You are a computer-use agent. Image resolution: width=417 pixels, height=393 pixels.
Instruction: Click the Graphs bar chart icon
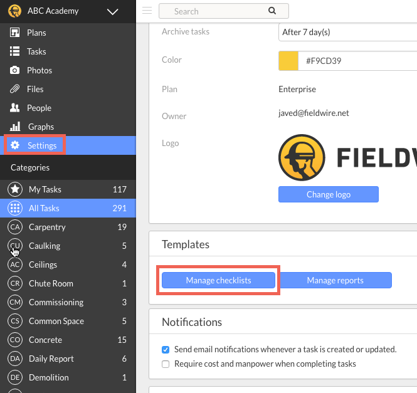tap(15, 127)
